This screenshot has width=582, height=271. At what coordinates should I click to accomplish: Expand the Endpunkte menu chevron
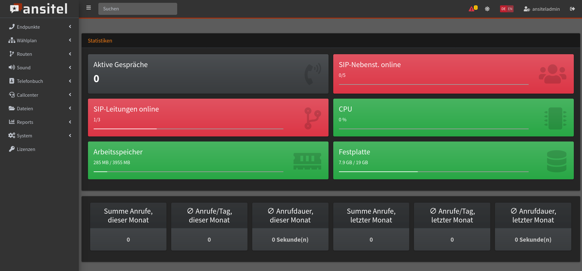point(70,27)
